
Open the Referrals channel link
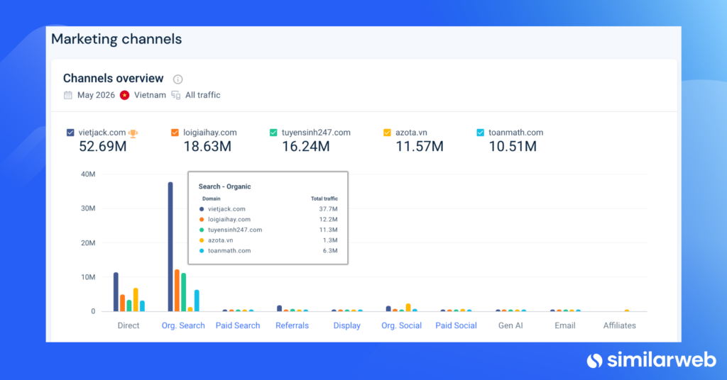(292, 325)
